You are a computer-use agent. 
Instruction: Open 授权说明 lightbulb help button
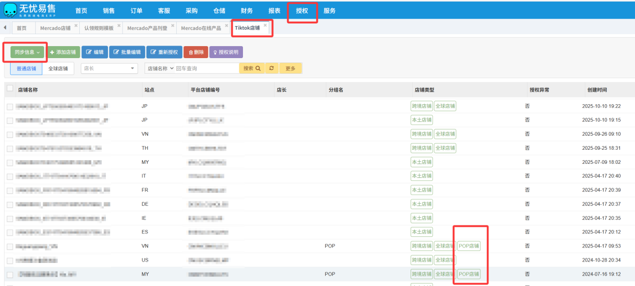(x=226, y=52)
